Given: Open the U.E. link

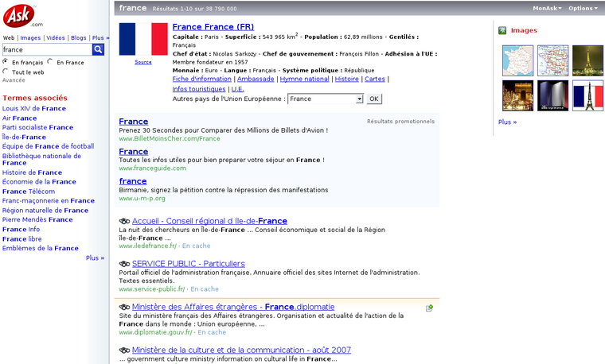Looking at the screenshot, I should tap(238, 89).
